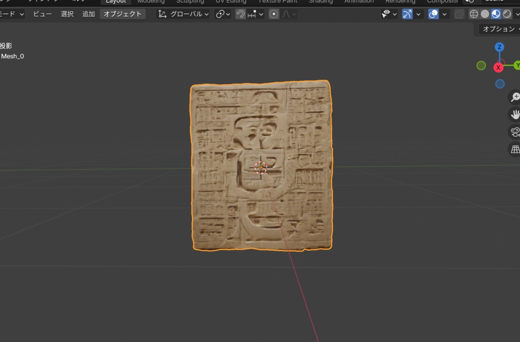The height and width of the screenshot is (342, 520).
Task: Toggle the show gizmos button
Action: tap(407, 14)
